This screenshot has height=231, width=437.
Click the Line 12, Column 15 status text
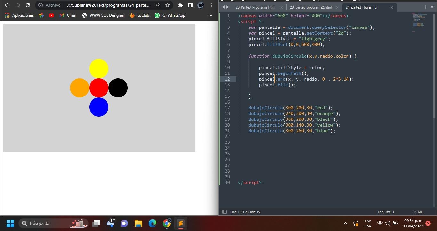pyautogui.click(x=245, y=212)
